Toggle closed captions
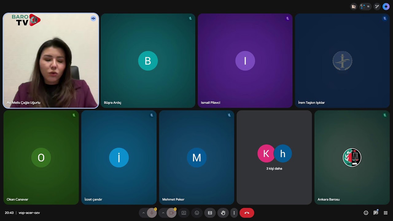Screen dimensions: 393x221 click(210, 213)
